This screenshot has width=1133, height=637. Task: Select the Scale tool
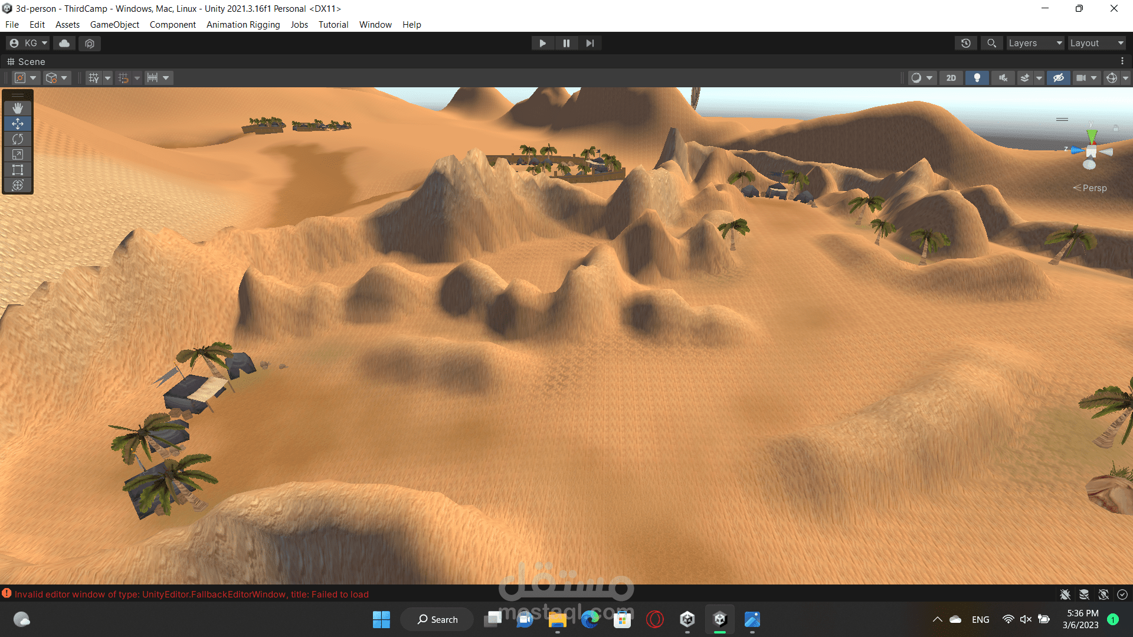[18, 155]
